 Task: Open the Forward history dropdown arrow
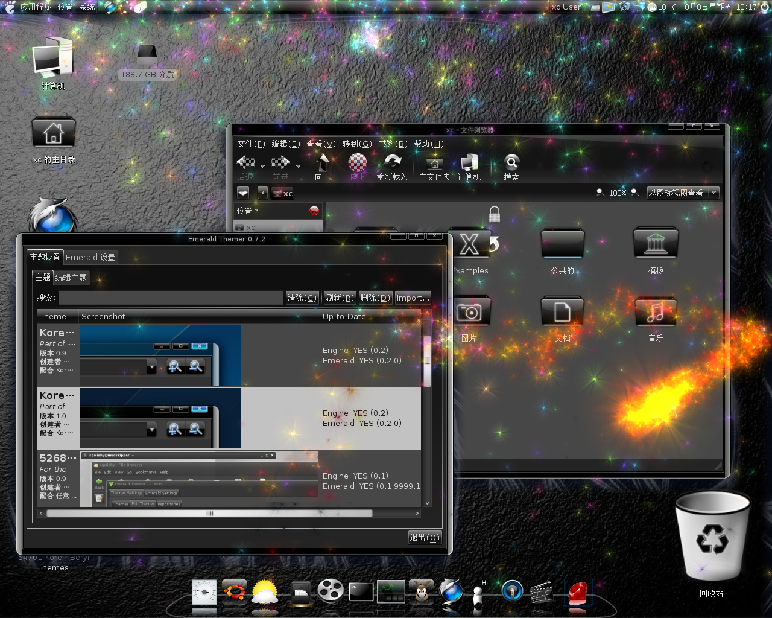coord(298,166)
